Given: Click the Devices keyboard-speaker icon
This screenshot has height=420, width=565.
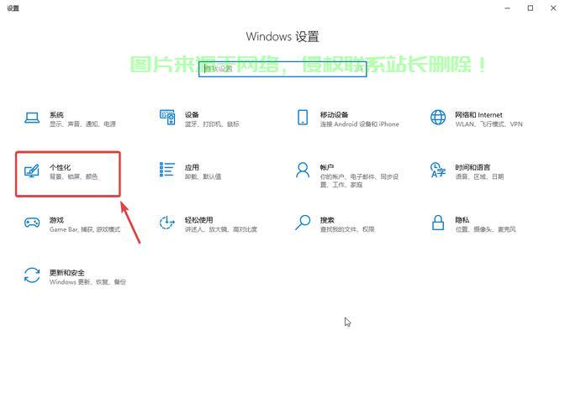Looking at the screenshot, I should click(167, 118).
